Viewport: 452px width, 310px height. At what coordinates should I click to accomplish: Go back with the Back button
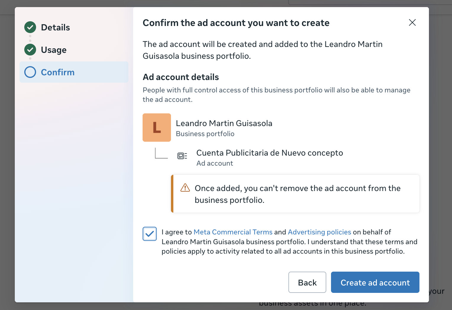point(307,282)
